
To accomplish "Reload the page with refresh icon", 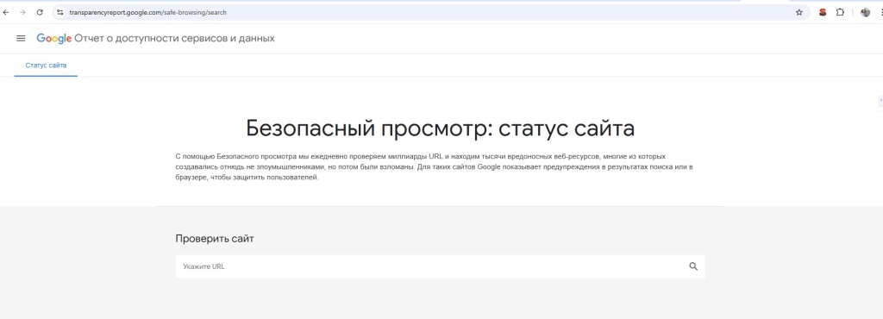I will tap(40, 12).
